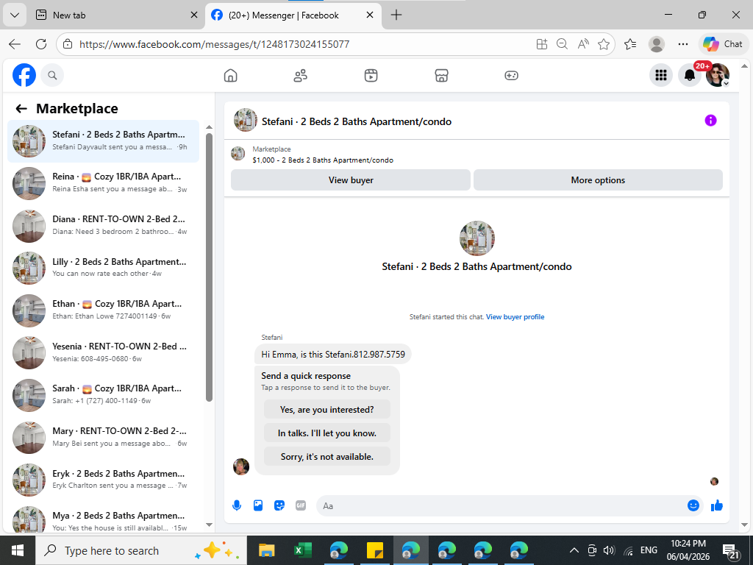Screen dimensions: 753x565
Task: Send a thumbs-up like
Action: [x=717, y=505]
